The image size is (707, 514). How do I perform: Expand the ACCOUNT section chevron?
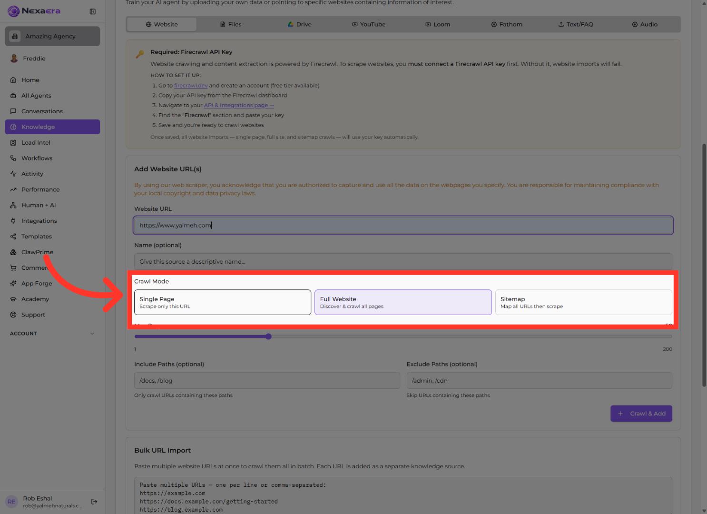[x=92, y=334]
